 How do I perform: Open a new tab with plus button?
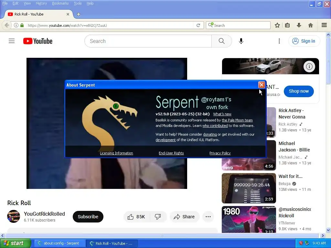pyautogui.click(x=79, y=14)
